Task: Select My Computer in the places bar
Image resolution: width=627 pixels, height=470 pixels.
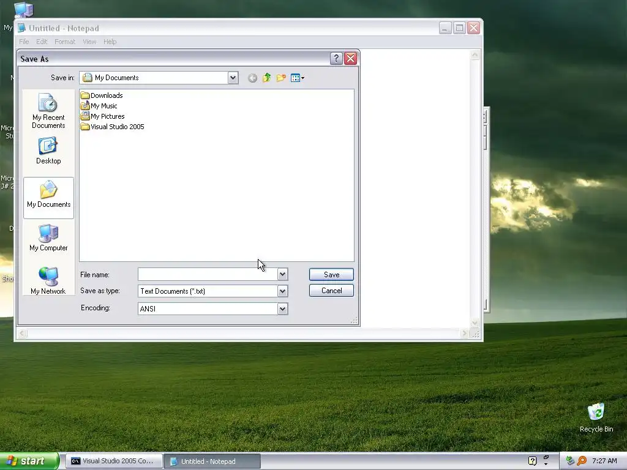Action: [x=48, y=237]
